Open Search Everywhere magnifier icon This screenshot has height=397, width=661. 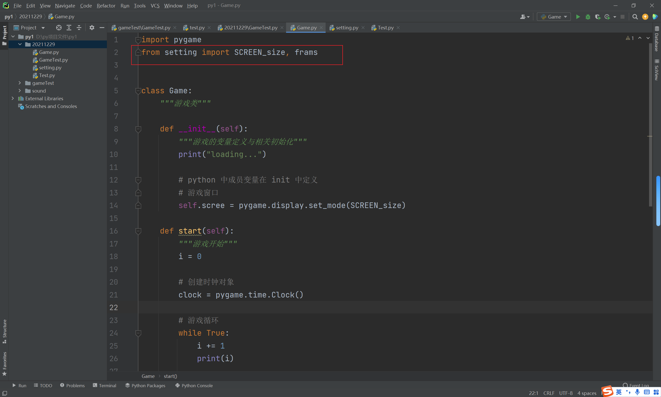coord(635,17)
